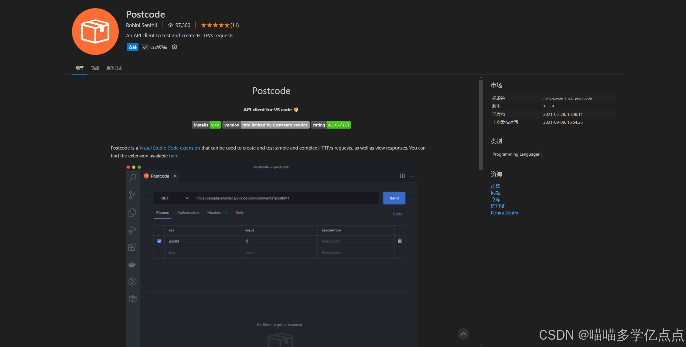Open the Params tab in preview
Viewport: 686px width, 347px height.
(x=162, y=213)
